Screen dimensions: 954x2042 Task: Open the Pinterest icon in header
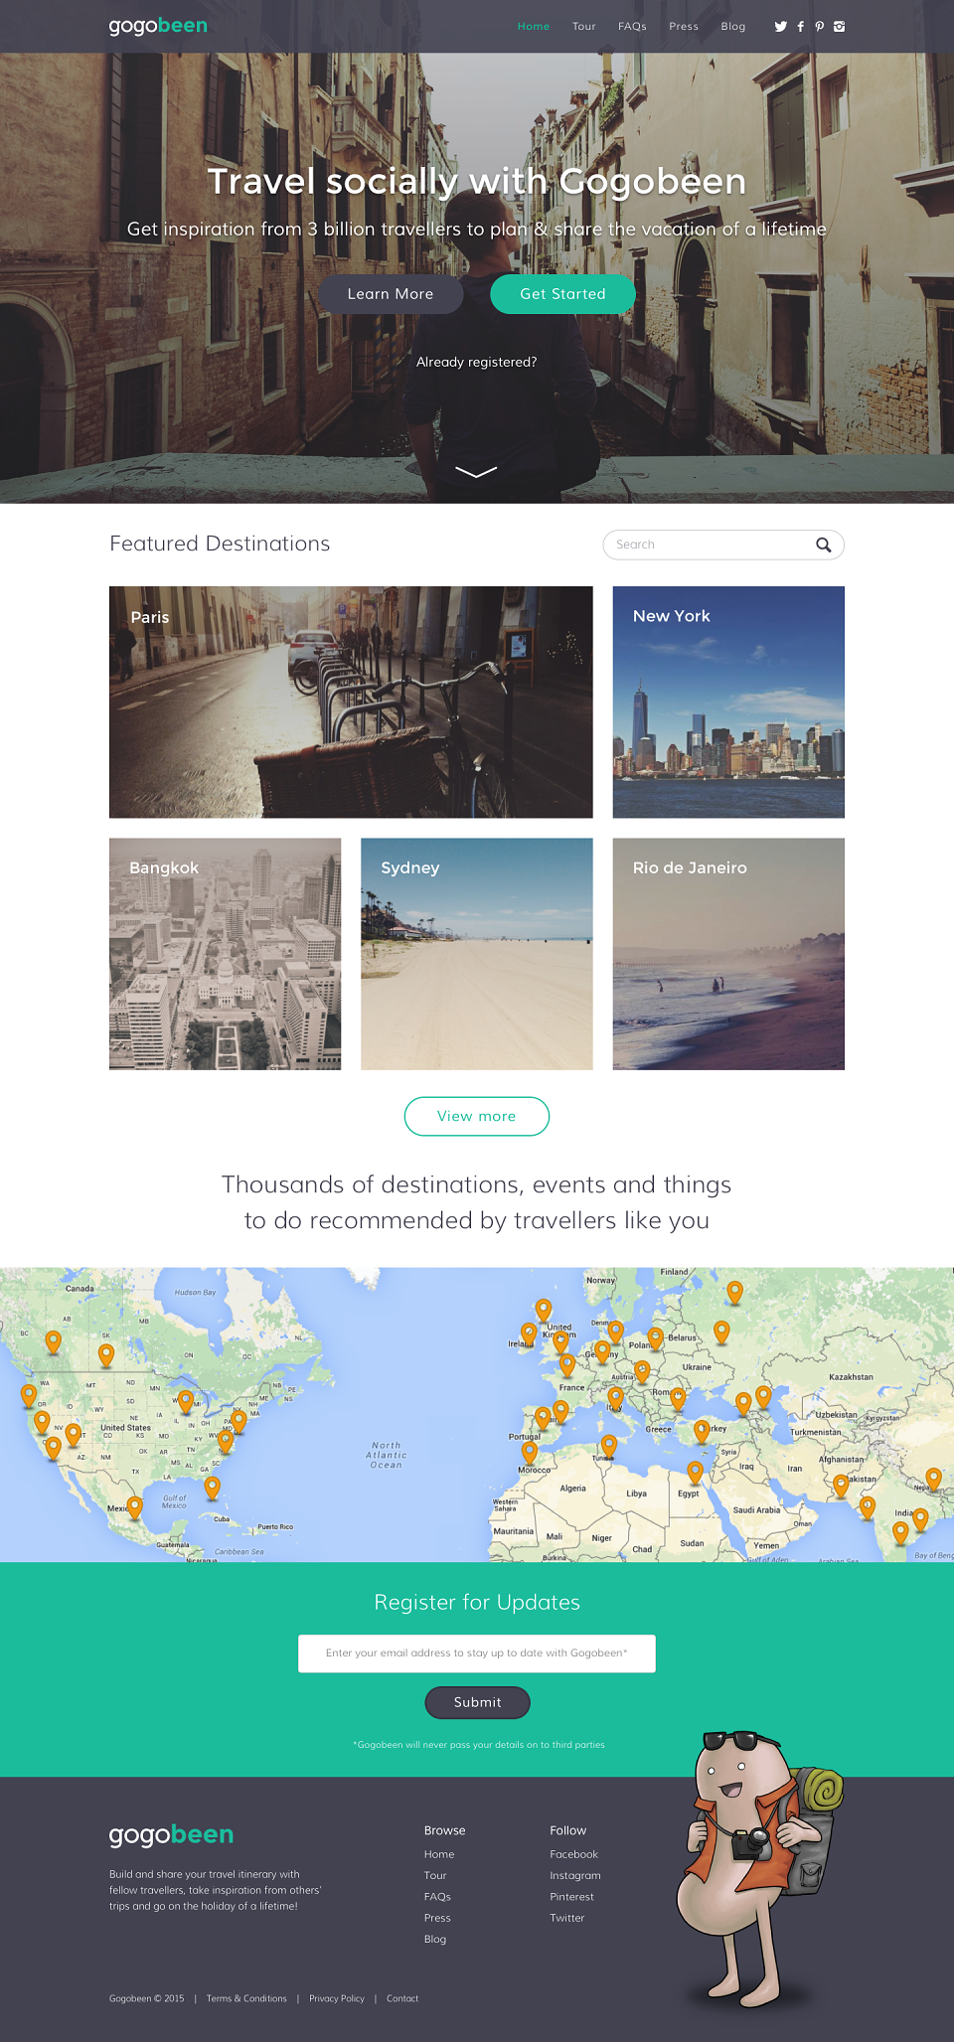820,27
